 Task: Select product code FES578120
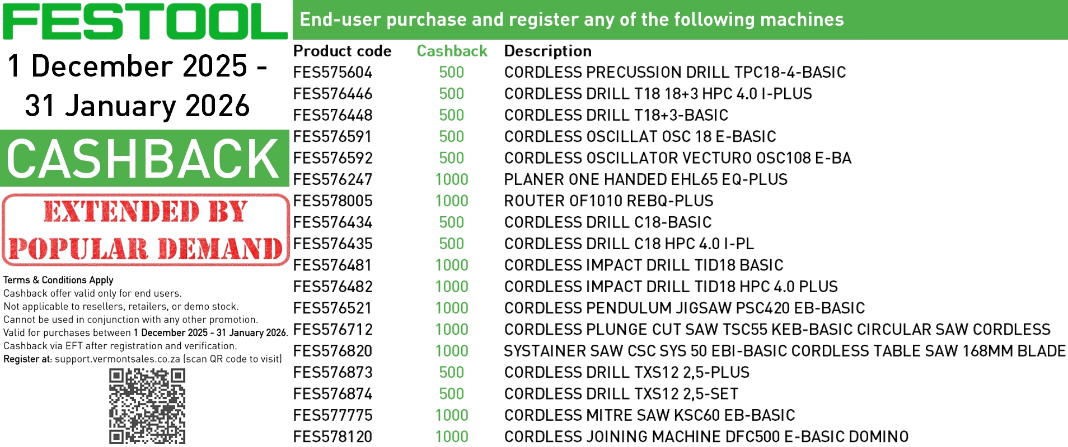pos(332,437)
